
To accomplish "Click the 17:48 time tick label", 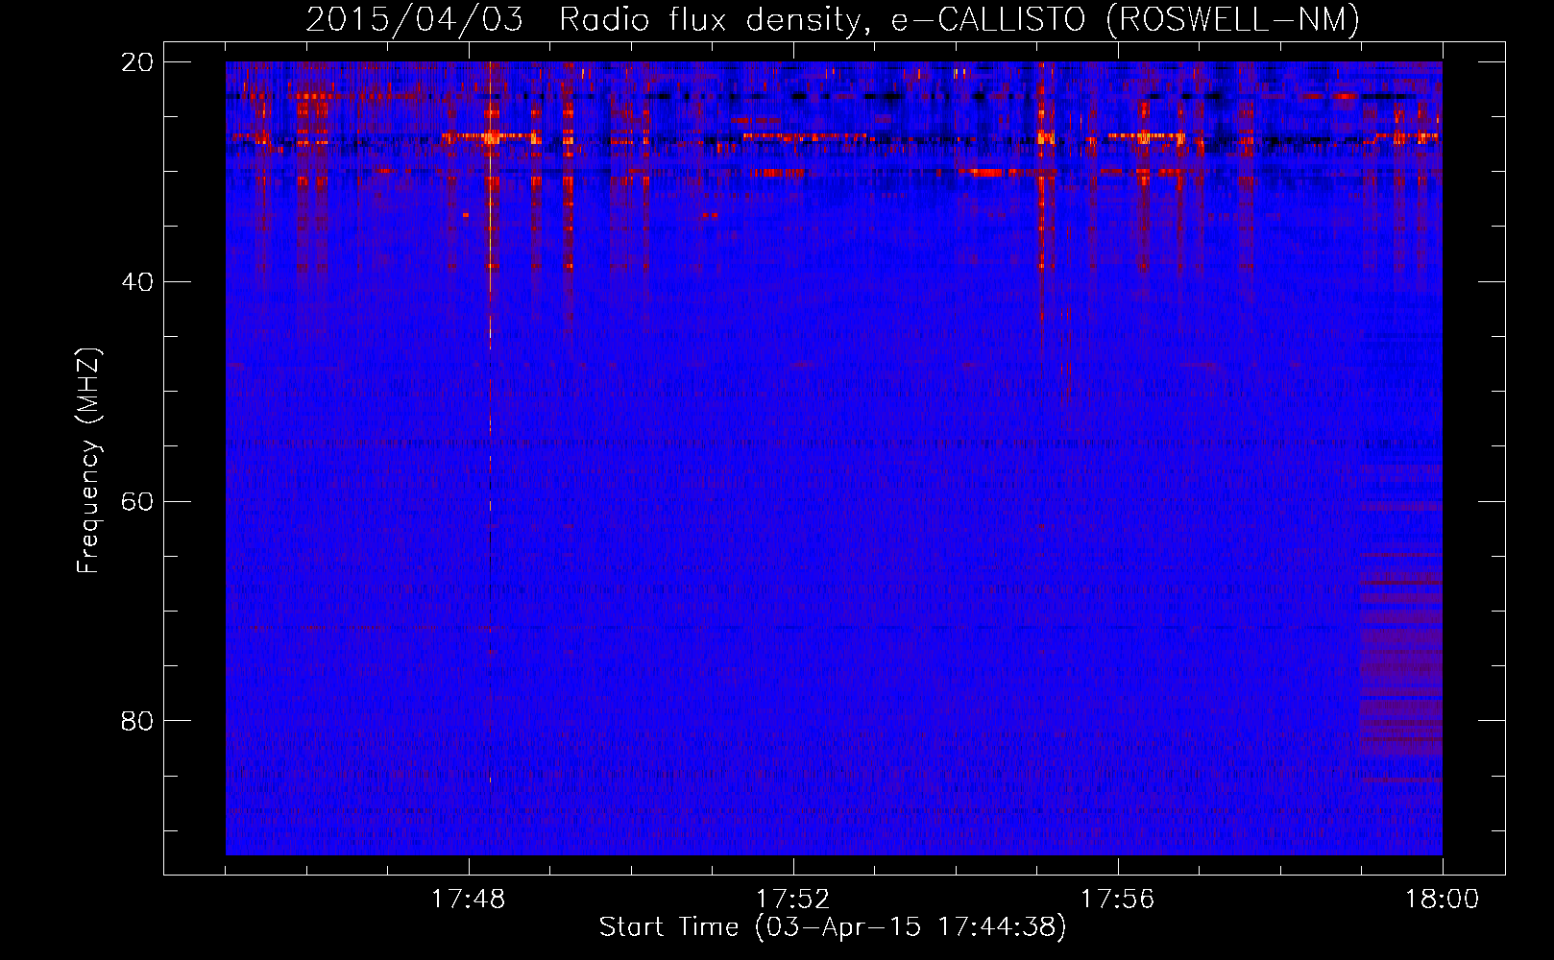I will pyautogui.click(x=469, y=899).
